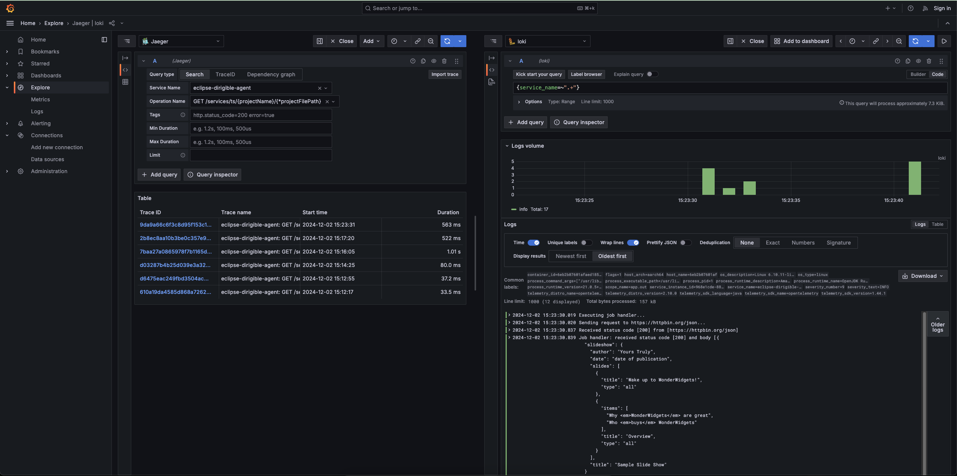Select Newest first display order

571,256
